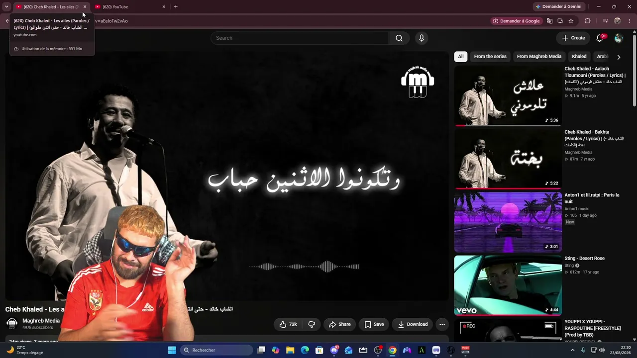Open Windows Start menu
Image resolution: width=637 pixels, height=358 pixels.
[172, 350]
